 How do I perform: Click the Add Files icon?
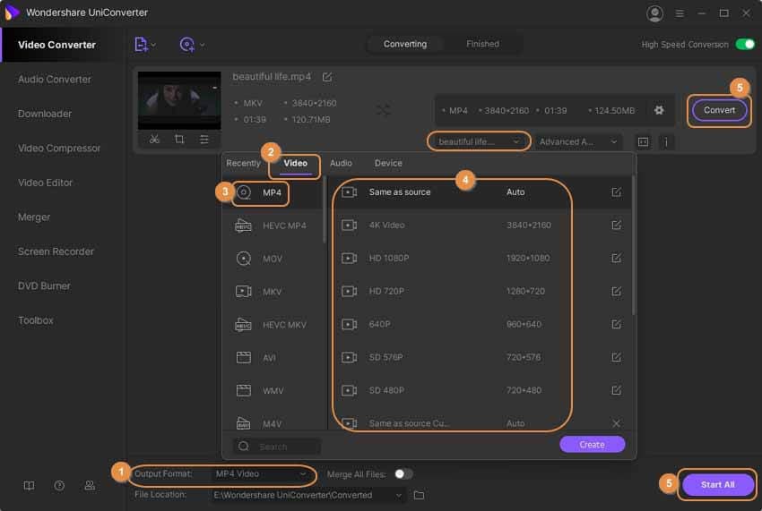click(x=141, y=45)
